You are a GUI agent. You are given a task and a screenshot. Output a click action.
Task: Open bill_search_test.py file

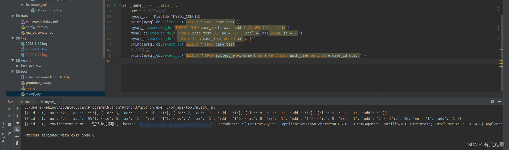click(x=47, y=10)
